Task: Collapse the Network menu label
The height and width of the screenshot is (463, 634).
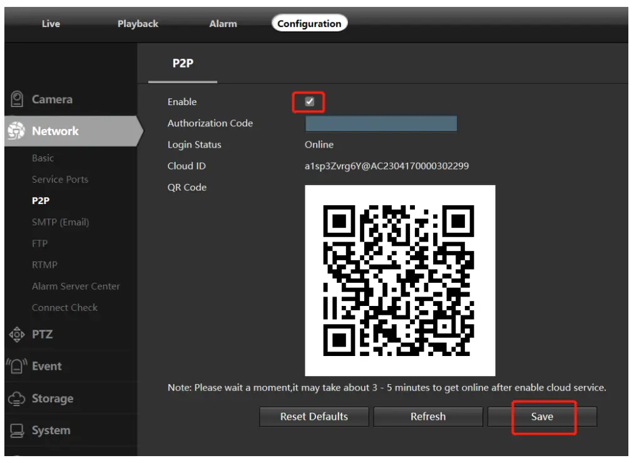Action: point(56,131)
